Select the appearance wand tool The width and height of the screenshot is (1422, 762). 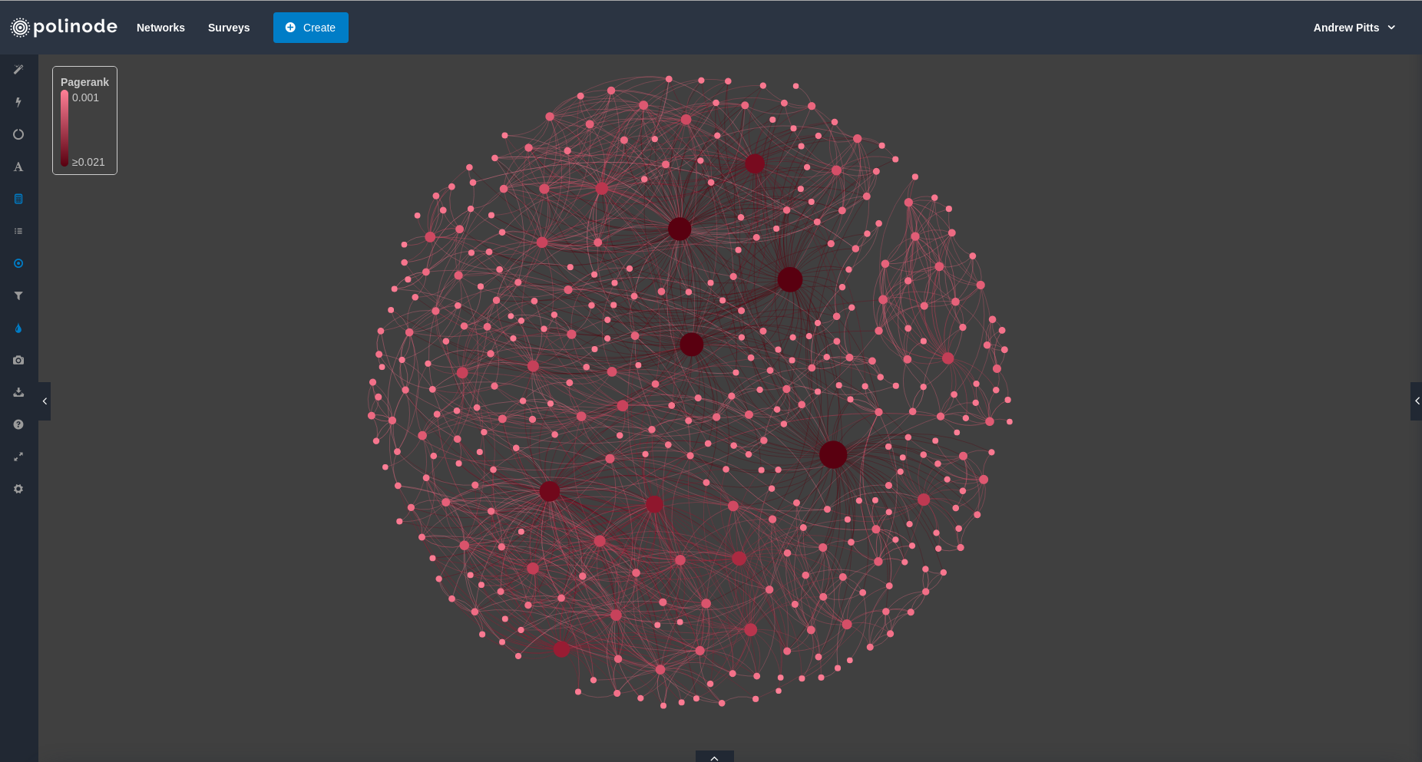coord(18,69)
